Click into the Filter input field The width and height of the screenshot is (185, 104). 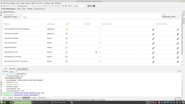91,17
